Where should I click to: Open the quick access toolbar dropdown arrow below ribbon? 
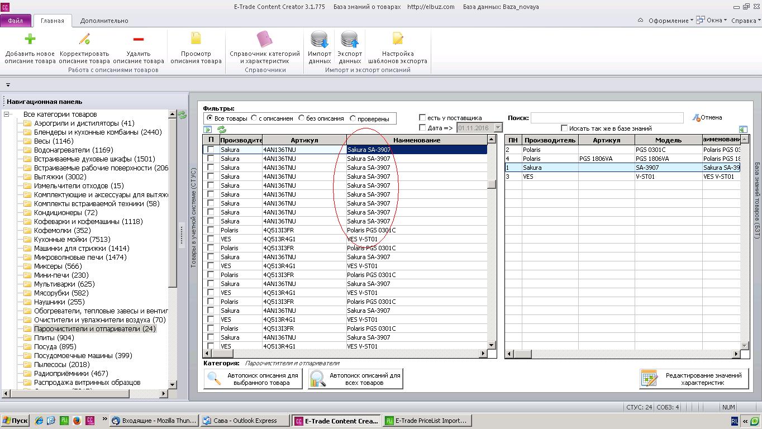tap(8, 85)
